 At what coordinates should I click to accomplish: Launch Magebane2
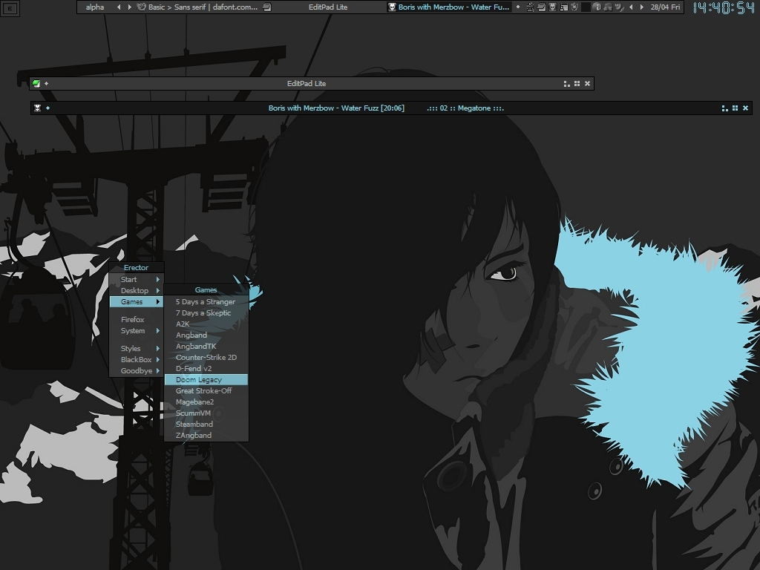206,402
